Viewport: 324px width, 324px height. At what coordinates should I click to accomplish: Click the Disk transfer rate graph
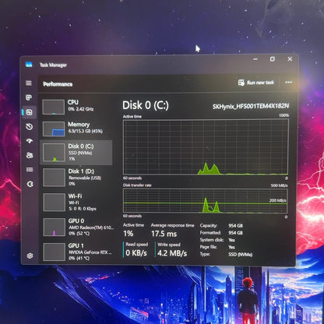pos(205,201)
